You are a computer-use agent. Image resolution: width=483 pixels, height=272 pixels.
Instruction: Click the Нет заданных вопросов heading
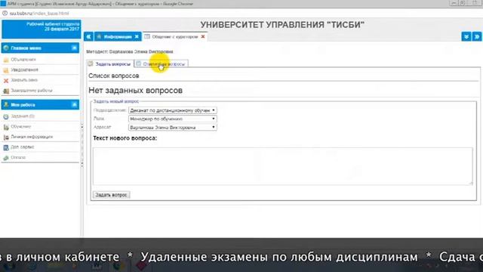click(x=136, y=91)
